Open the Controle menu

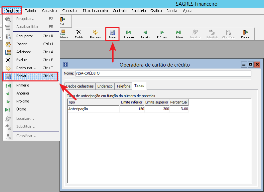[120, 11]
